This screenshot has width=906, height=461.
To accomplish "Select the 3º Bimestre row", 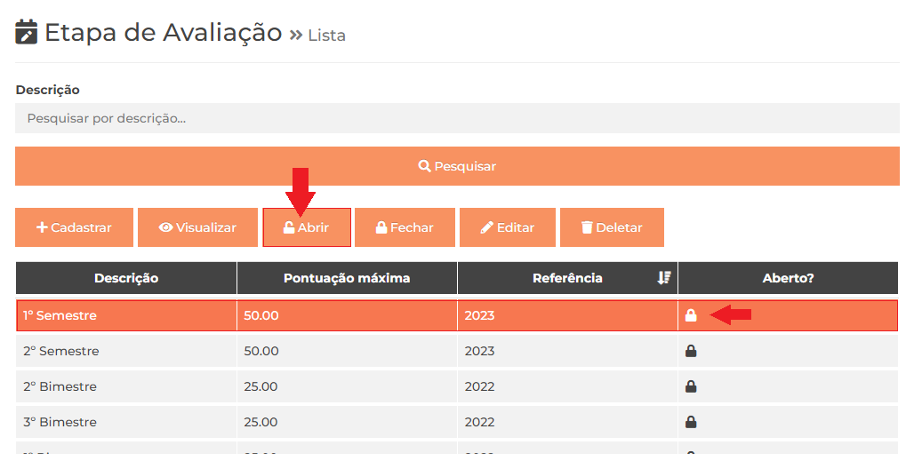I will [x=457, y=422].
